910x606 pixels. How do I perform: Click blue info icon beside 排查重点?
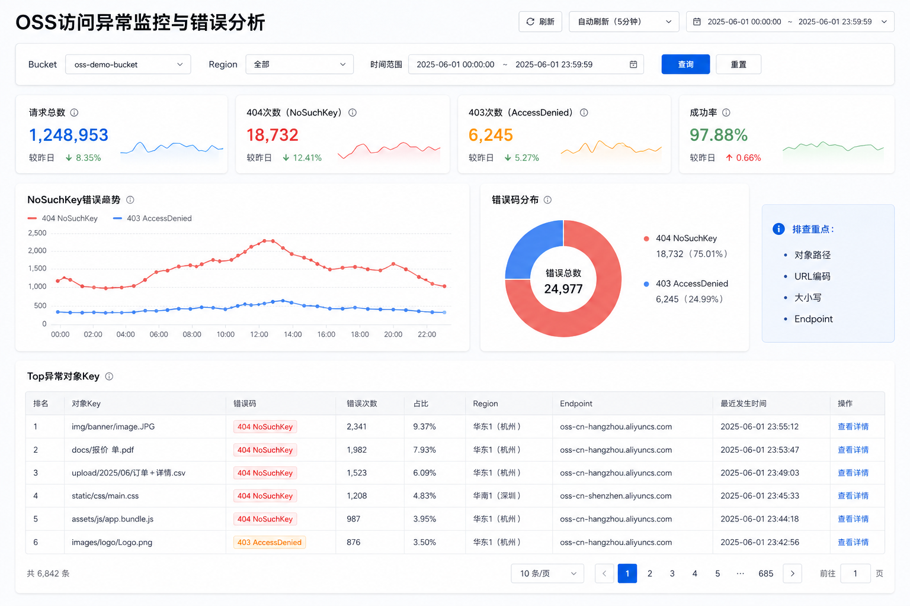(779, 229)
